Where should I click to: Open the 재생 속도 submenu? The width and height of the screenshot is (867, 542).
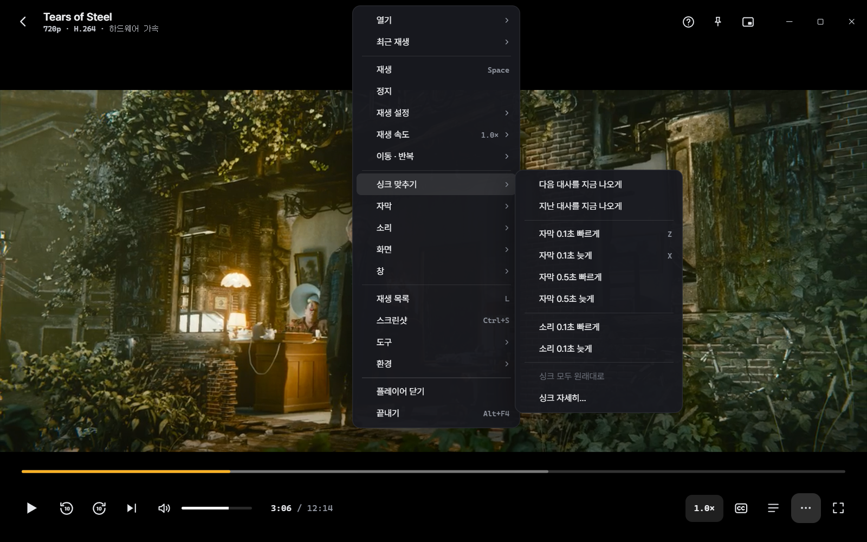(x=436, y=134)
